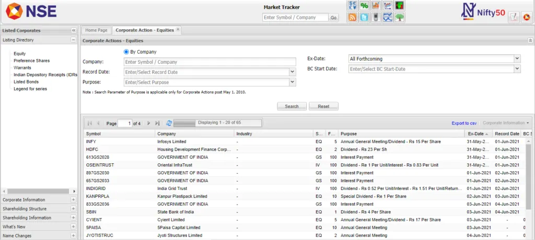The height and width of the screenshot is (240, 535).
Task: Click the page number input box
Action: tap(125, 124)
